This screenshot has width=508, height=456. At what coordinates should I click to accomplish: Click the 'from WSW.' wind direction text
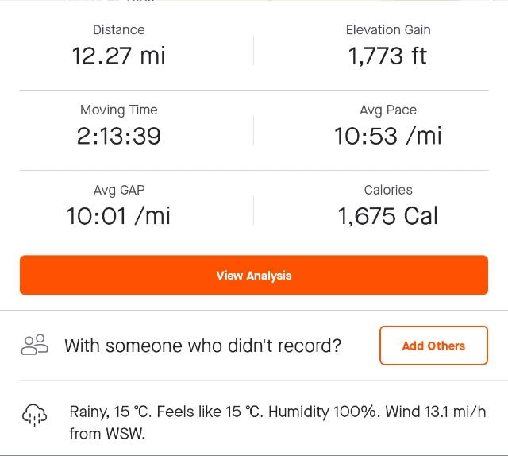coord(107,434)
